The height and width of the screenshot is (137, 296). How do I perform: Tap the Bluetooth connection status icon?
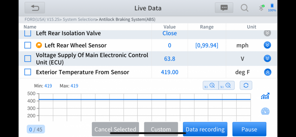tap(261, 8)
